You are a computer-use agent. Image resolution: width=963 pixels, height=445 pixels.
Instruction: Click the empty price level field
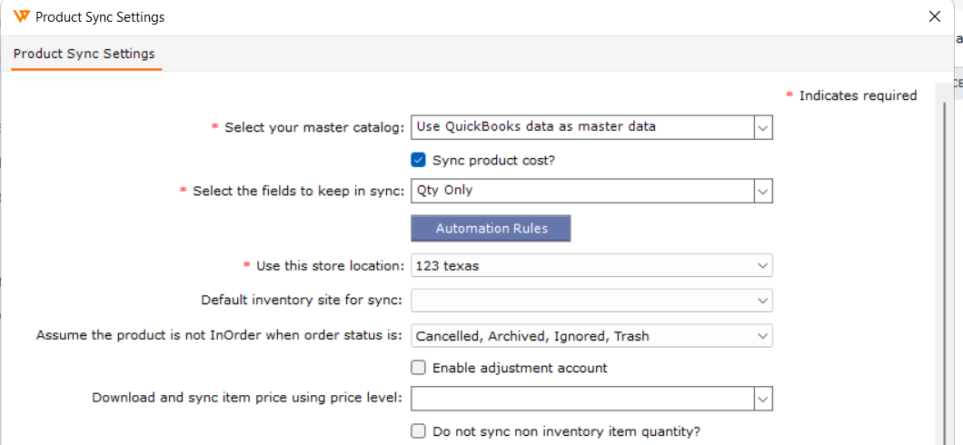click(x=581, y=398)
